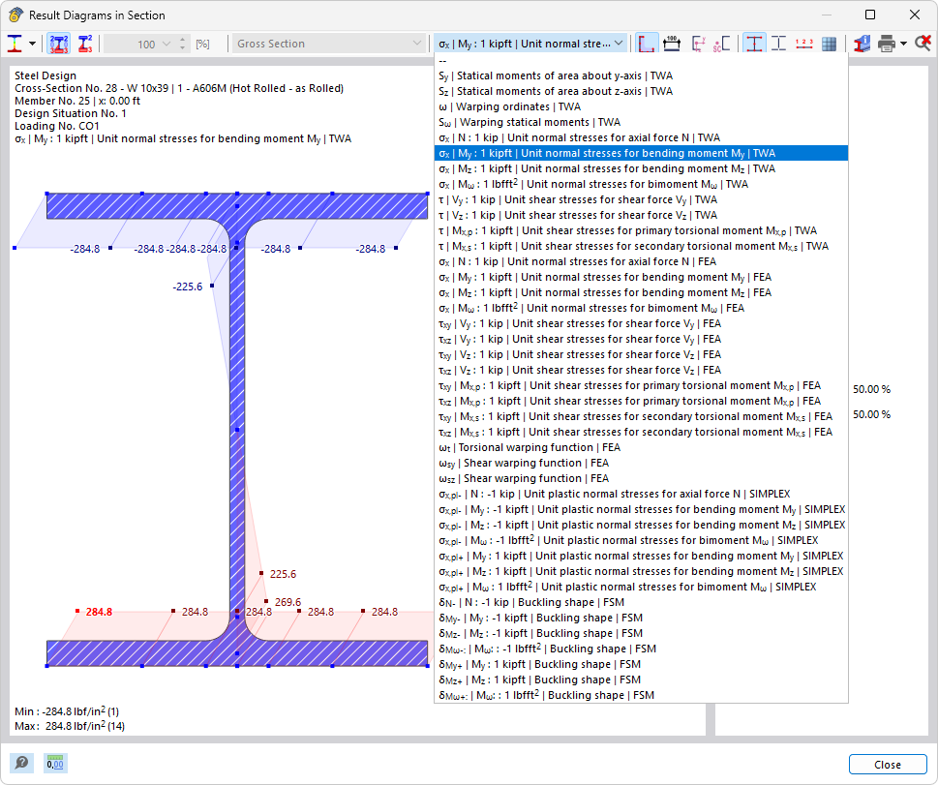This screenshot has width=938, height=785.
Task: Select δMω+ buckling shape FSM entry
Action: coord(641,695)
